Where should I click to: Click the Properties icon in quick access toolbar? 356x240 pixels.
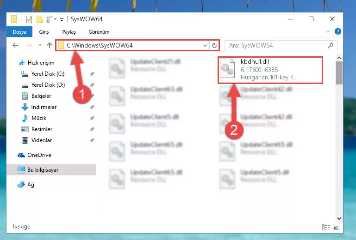[x=29, y=19]
